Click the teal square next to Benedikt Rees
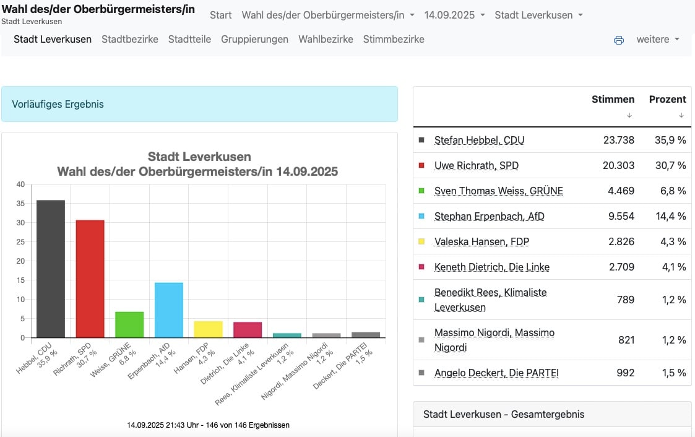 click(x=421, y=300)
